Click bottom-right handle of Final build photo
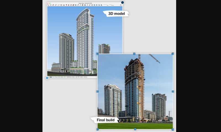This screenshot has width=221, height=132. coord(173,129)
